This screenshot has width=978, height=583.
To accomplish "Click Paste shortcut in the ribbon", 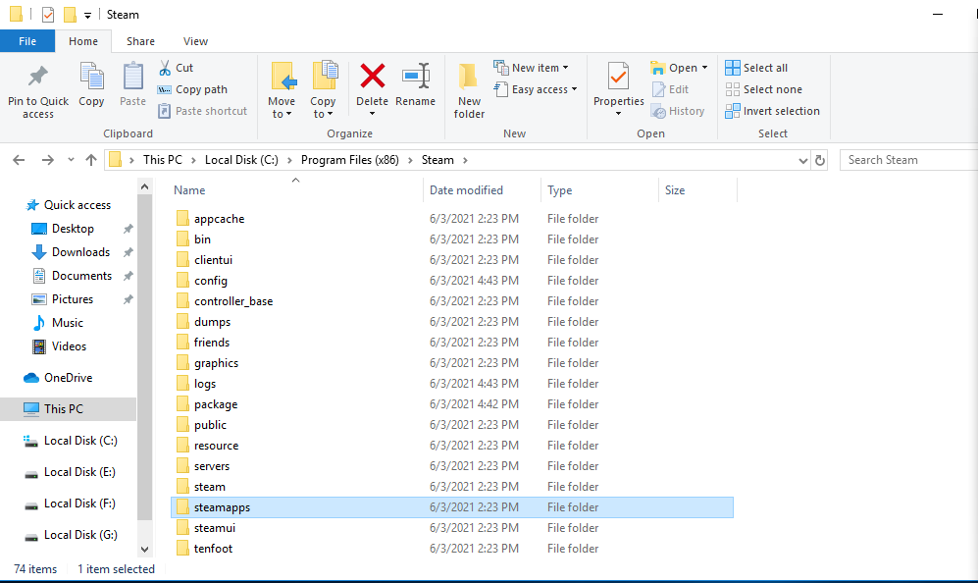I will click(x=202, y=111).
